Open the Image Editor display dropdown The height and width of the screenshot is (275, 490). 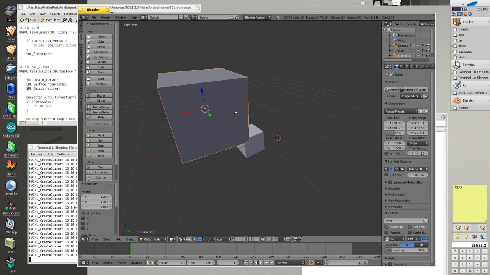click(412, 96)
